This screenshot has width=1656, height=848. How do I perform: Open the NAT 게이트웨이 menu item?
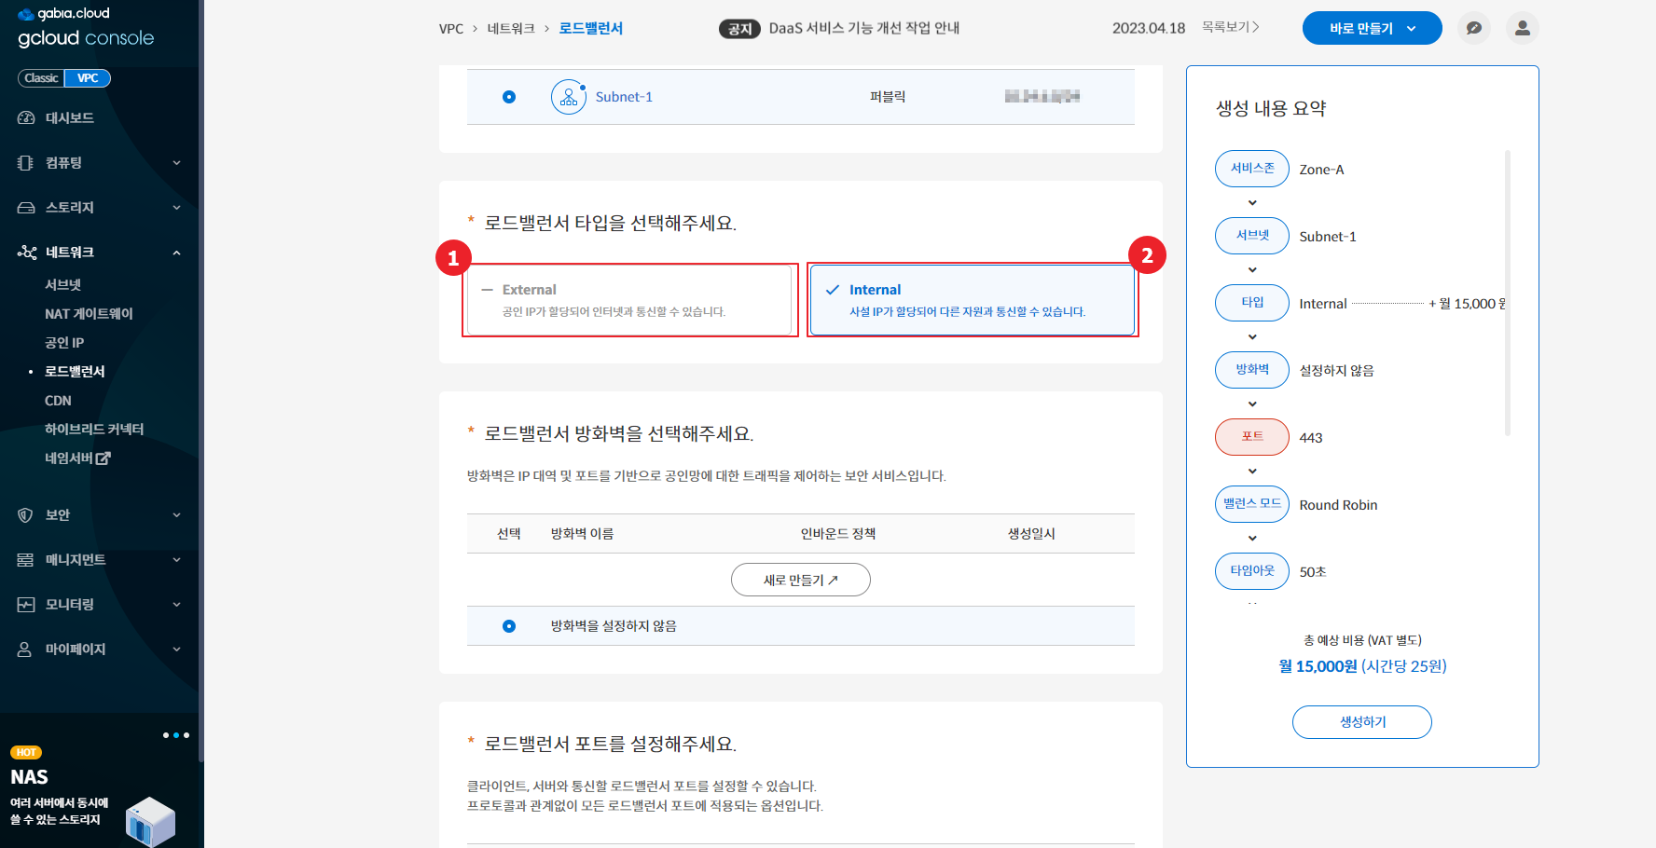[x=89, y=314]
